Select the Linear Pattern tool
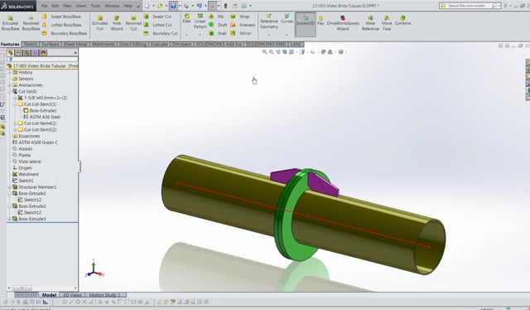 [200, 21]
